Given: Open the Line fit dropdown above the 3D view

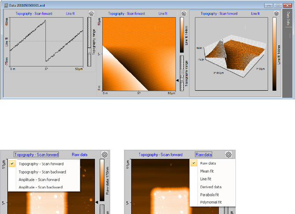Looking at the screenshot, I should click(255, 14).
